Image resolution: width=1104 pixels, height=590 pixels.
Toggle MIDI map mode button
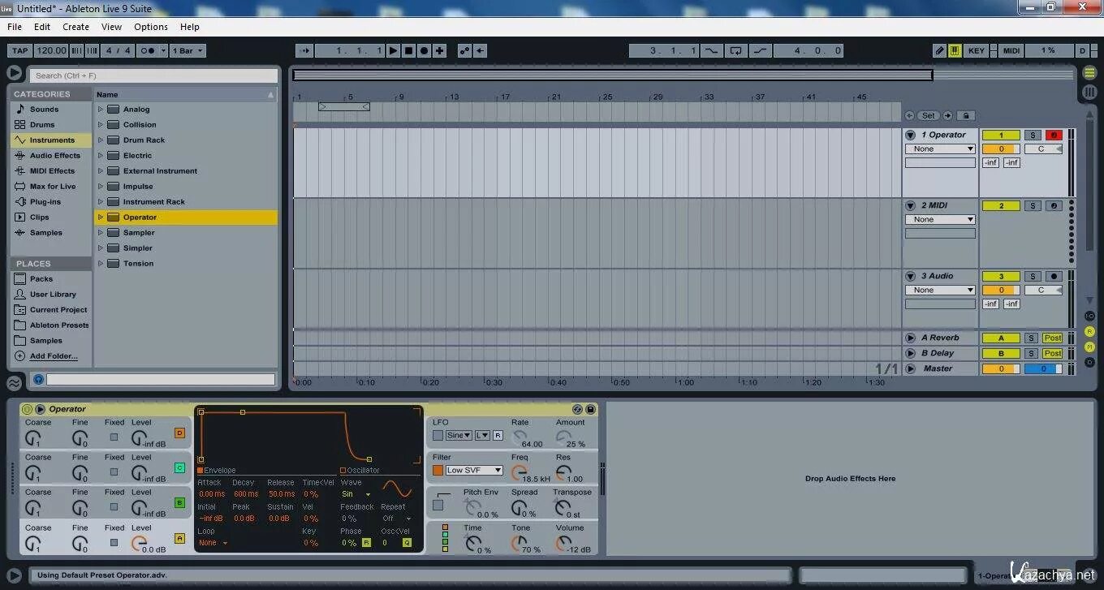tap(1011, 50)
